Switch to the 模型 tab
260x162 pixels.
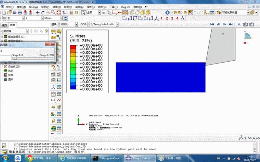click(x=4, y=25)
